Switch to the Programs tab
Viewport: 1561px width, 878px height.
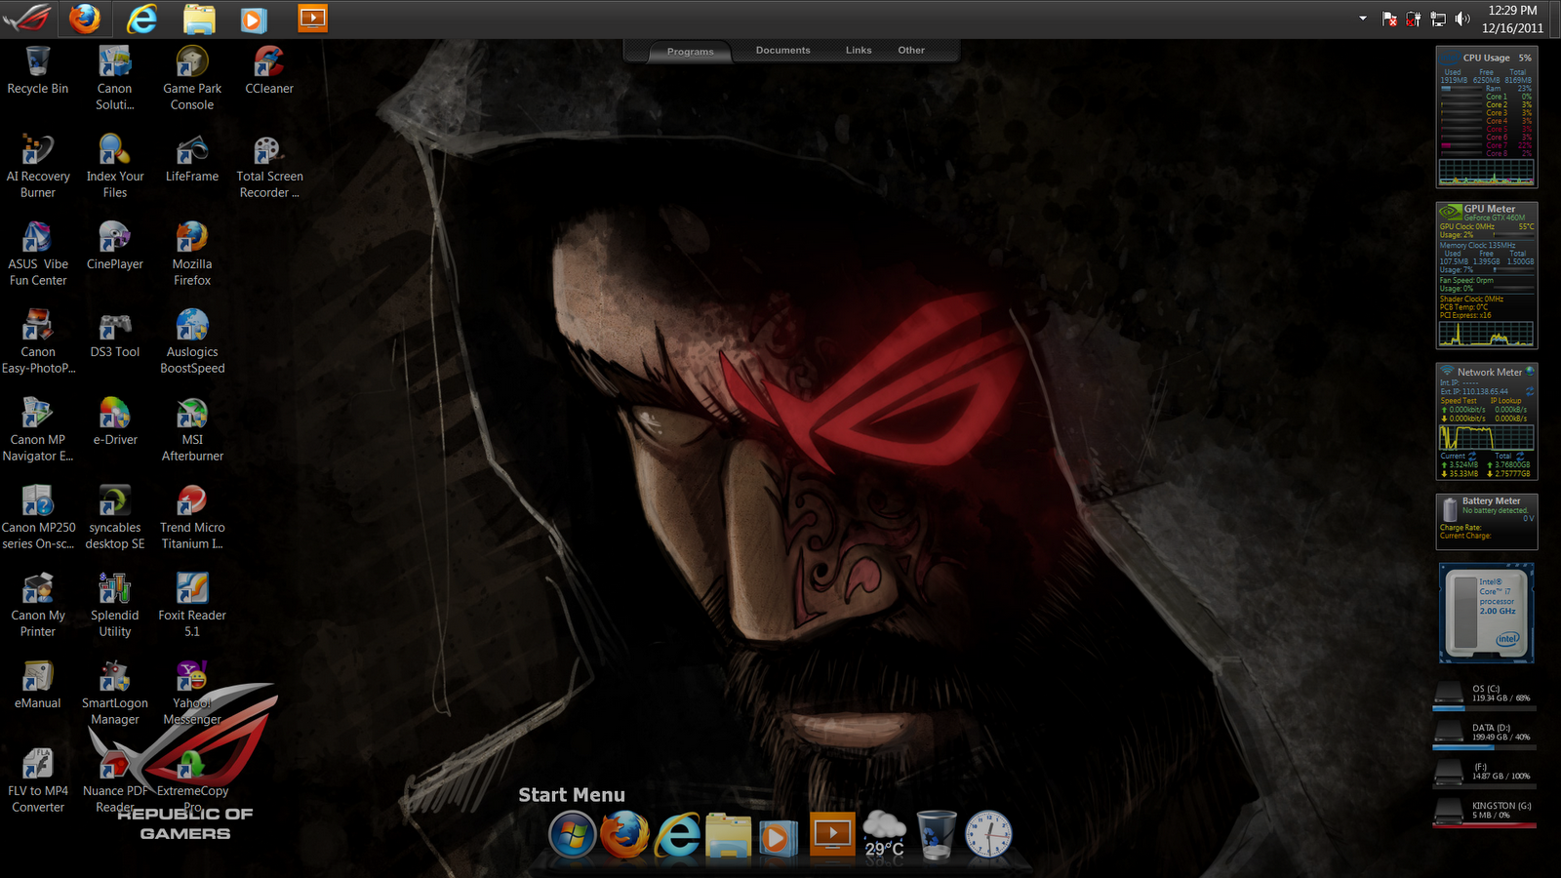tap(690, 51)
